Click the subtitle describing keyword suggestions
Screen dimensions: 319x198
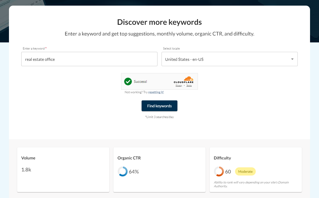coord(159,34)
